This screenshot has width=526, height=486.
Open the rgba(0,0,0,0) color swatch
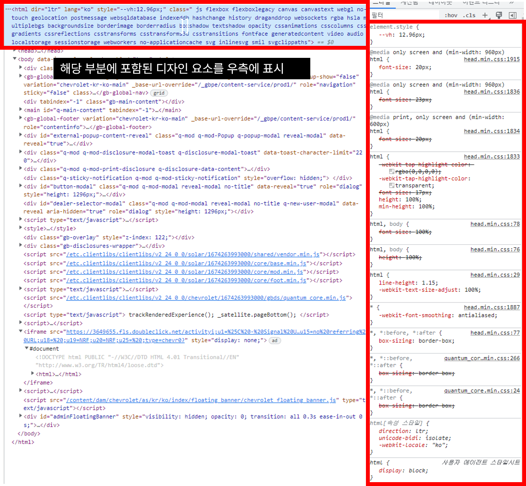pos(392,171)
